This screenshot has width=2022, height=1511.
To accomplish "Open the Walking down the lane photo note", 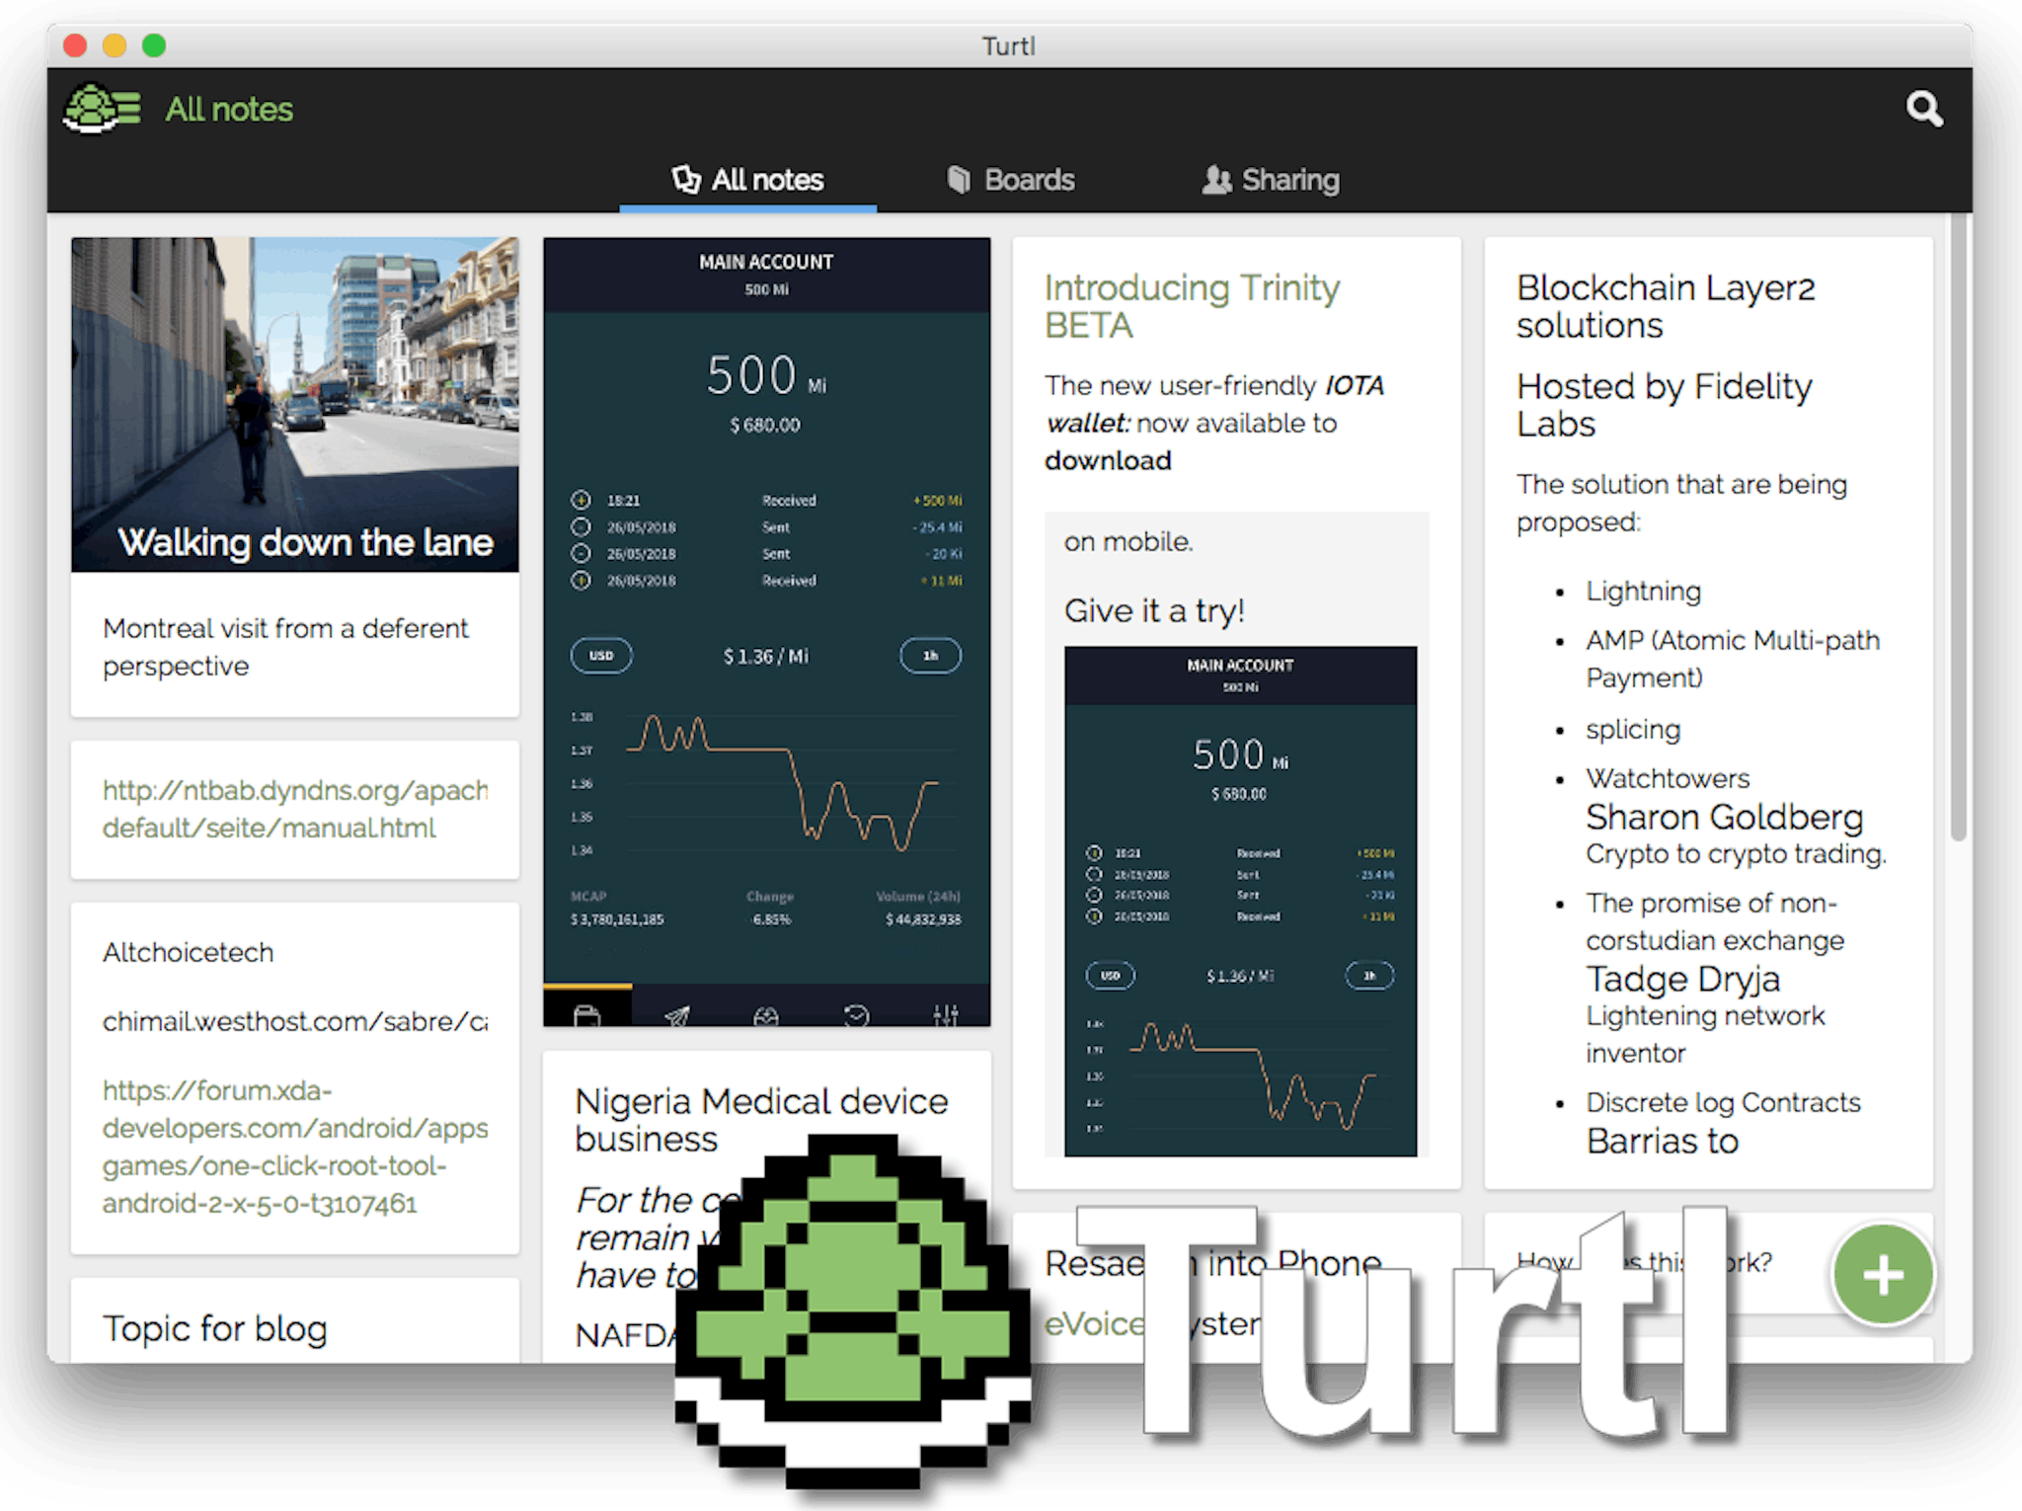I will [295, 404].
